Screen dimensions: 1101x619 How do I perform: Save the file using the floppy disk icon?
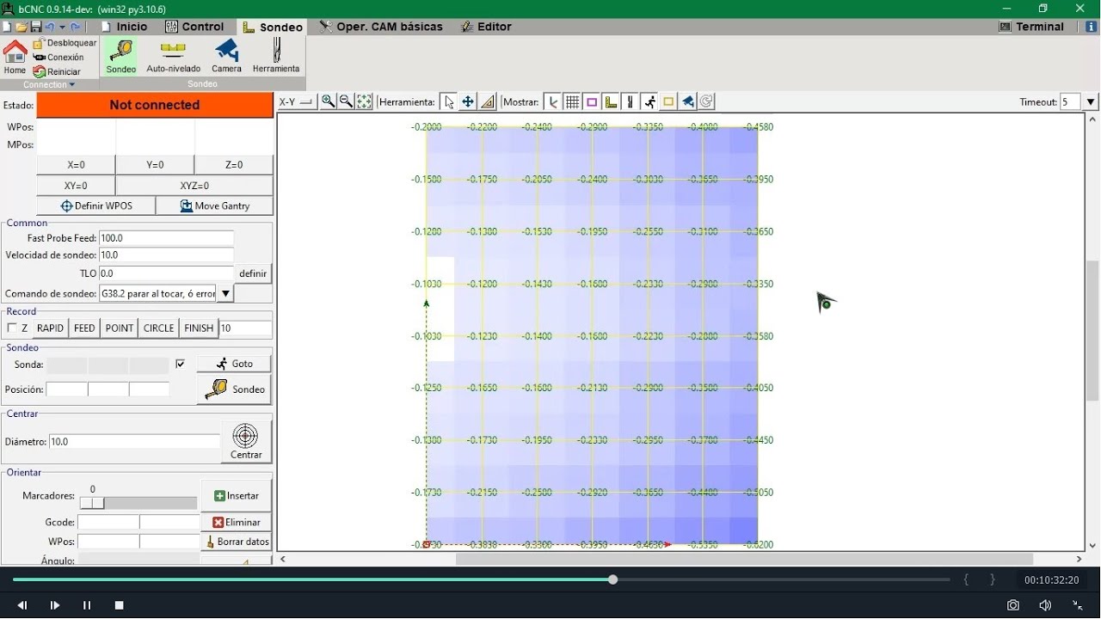[35, 27]
